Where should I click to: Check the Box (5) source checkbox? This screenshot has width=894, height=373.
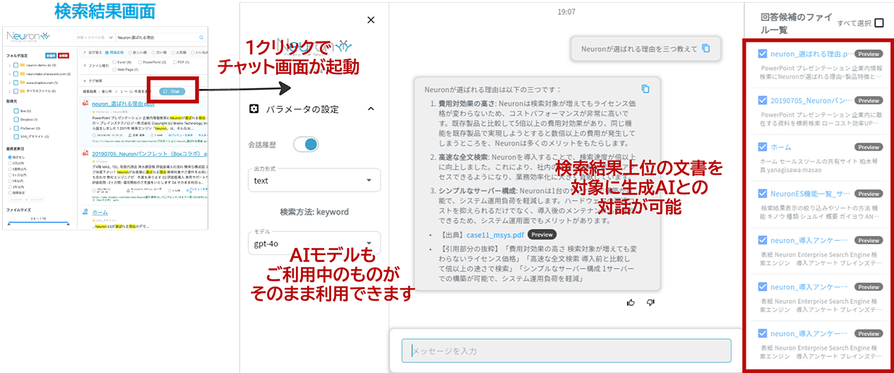click(x=16, y=111)
